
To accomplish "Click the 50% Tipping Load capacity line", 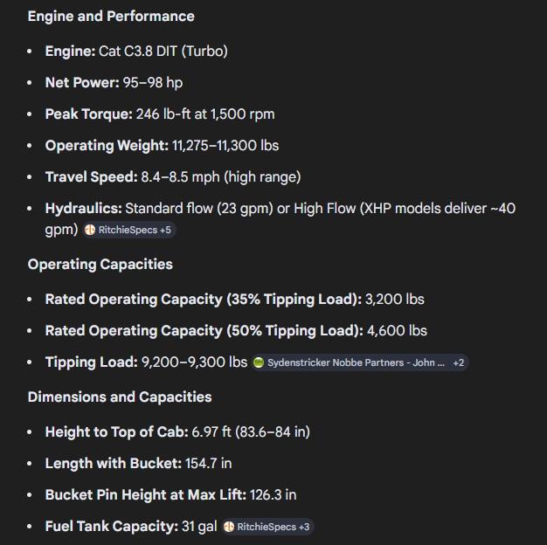I will [x=236, y=331].
